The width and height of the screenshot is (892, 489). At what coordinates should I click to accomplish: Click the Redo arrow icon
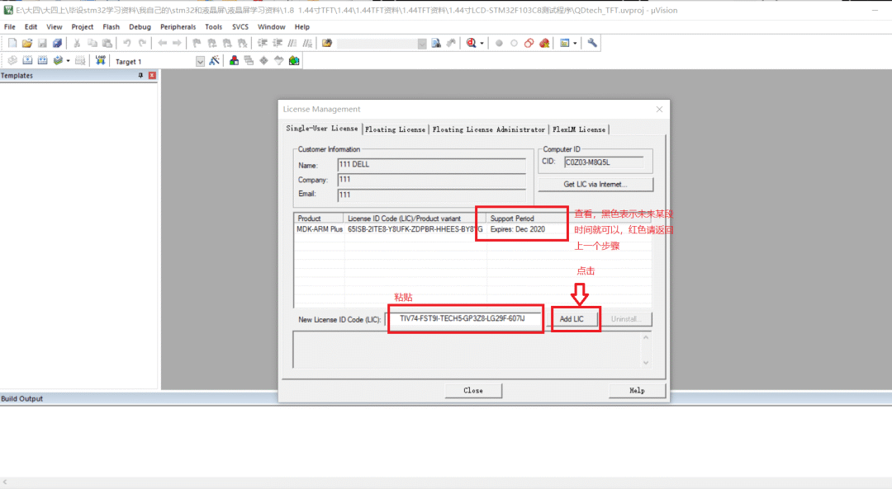pyautogui.click(x=142, y=43)
